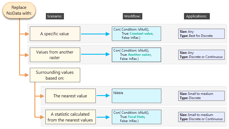Screen dimensions: 229x129
Task: Click the Nibble workflow box
Action: pos(136,96)
